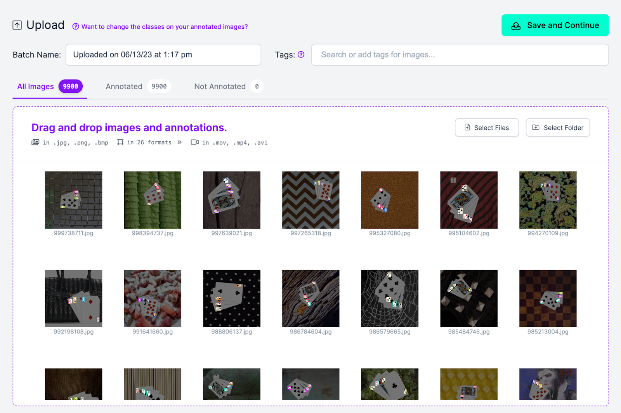621x413 pixels.
Task: Click the 9900 count badge on All Images
Action: [71, 86]
